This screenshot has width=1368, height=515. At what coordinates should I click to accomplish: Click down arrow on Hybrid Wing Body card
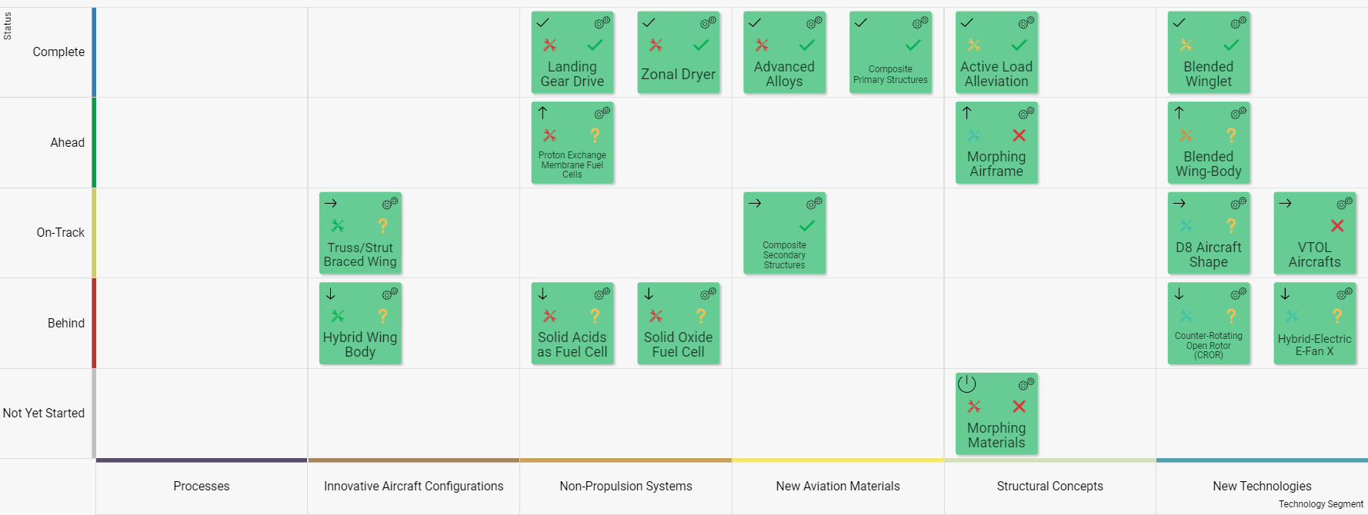click(331, 294)
